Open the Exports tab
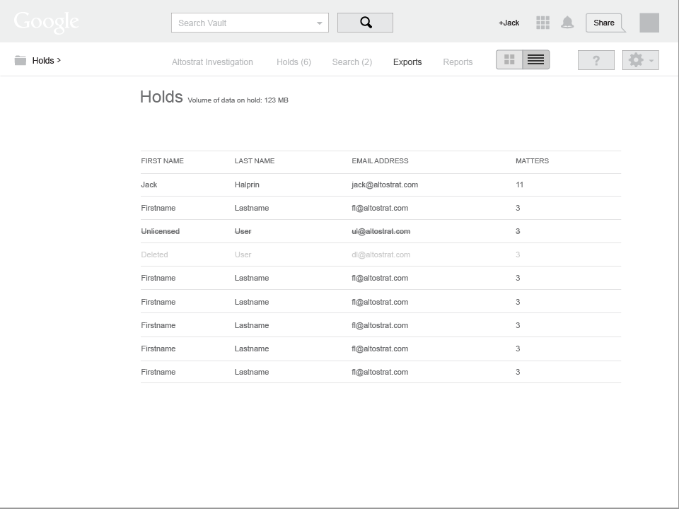 coord(407,62)
